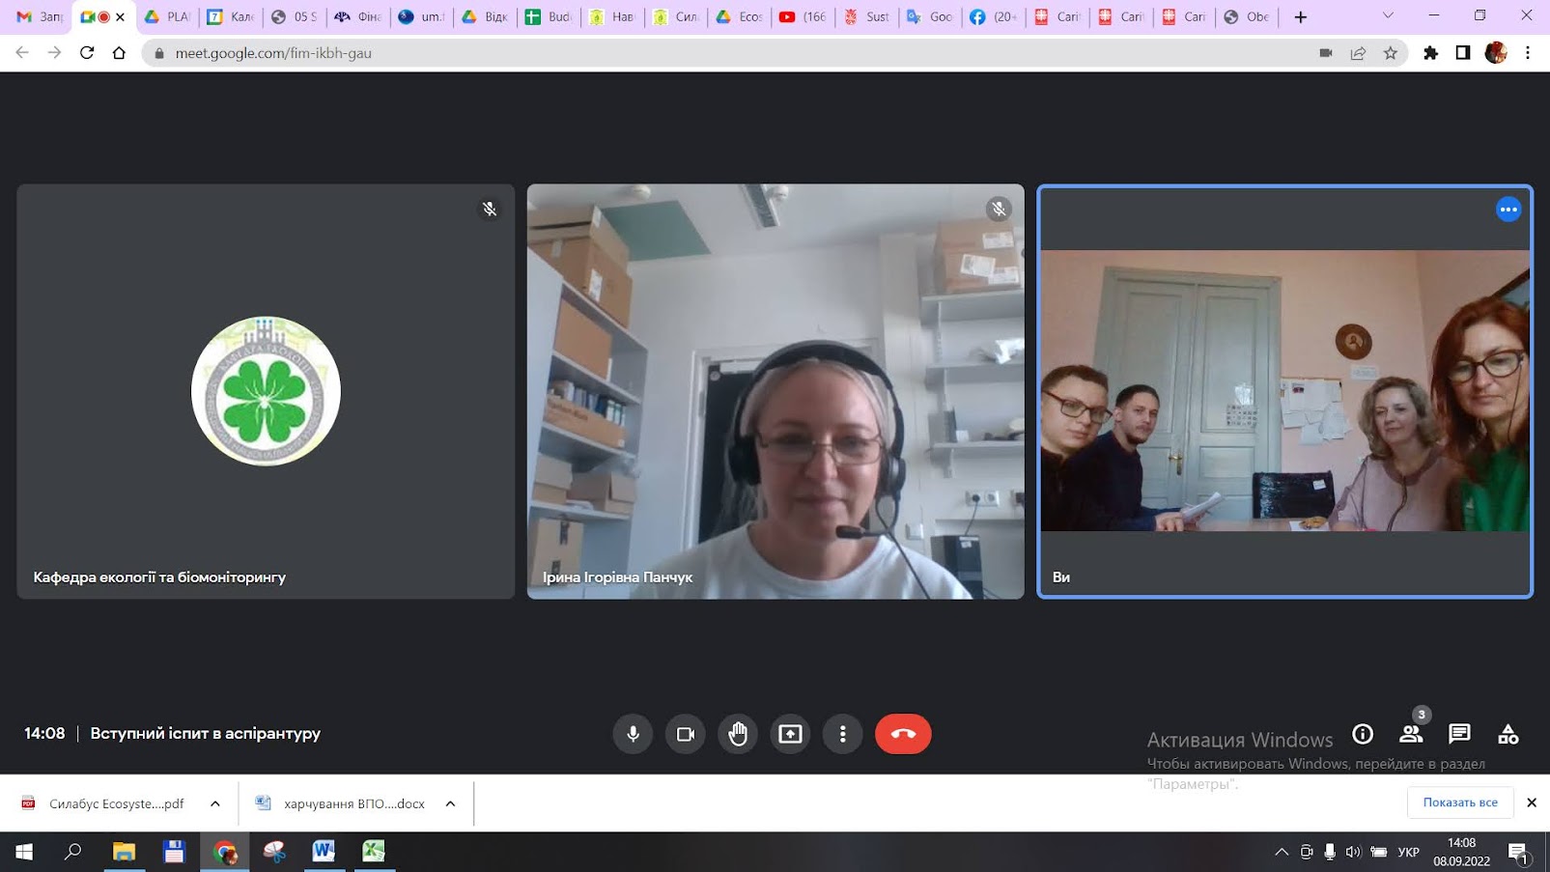Open the Chrome three-dot menu
Image resolution: width=1550 pixels, height=872 pixels.
1528,53
